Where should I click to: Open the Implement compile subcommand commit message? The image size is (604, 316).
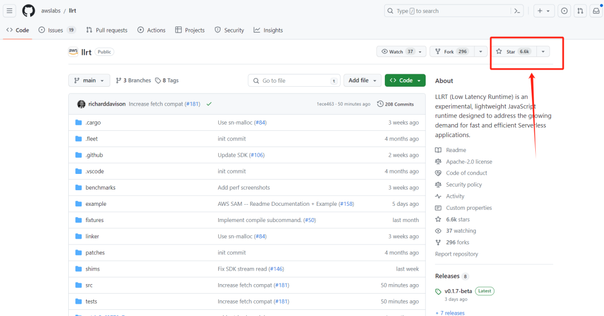[x=259, y=220]
